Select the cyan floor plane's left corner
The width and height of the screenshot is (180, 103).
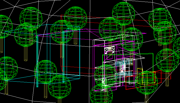[5, 81]
